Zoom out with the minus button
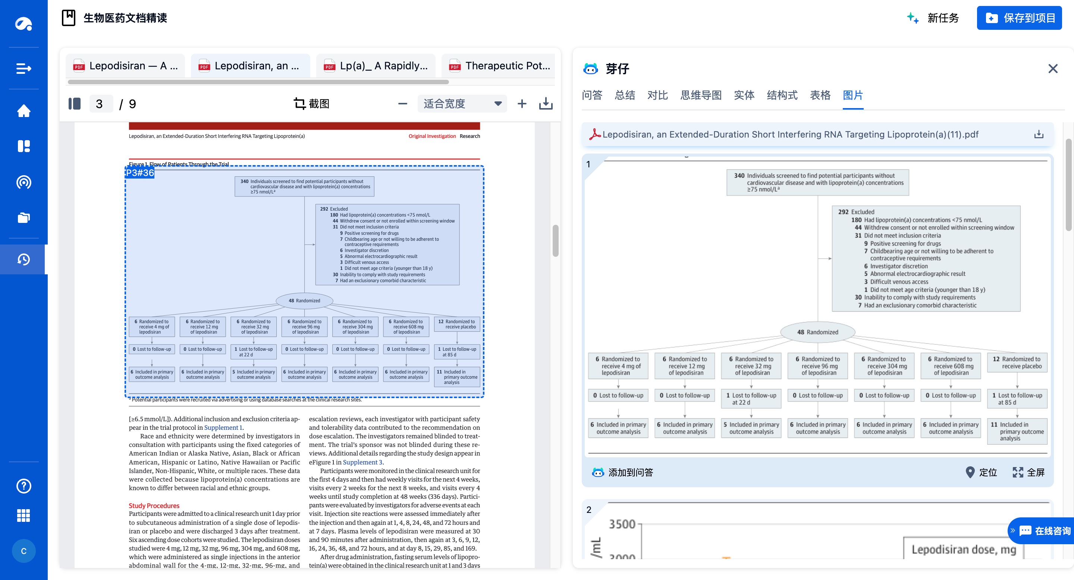Image resolution: width=1074 pixels, height=580 pixels. 402,104
